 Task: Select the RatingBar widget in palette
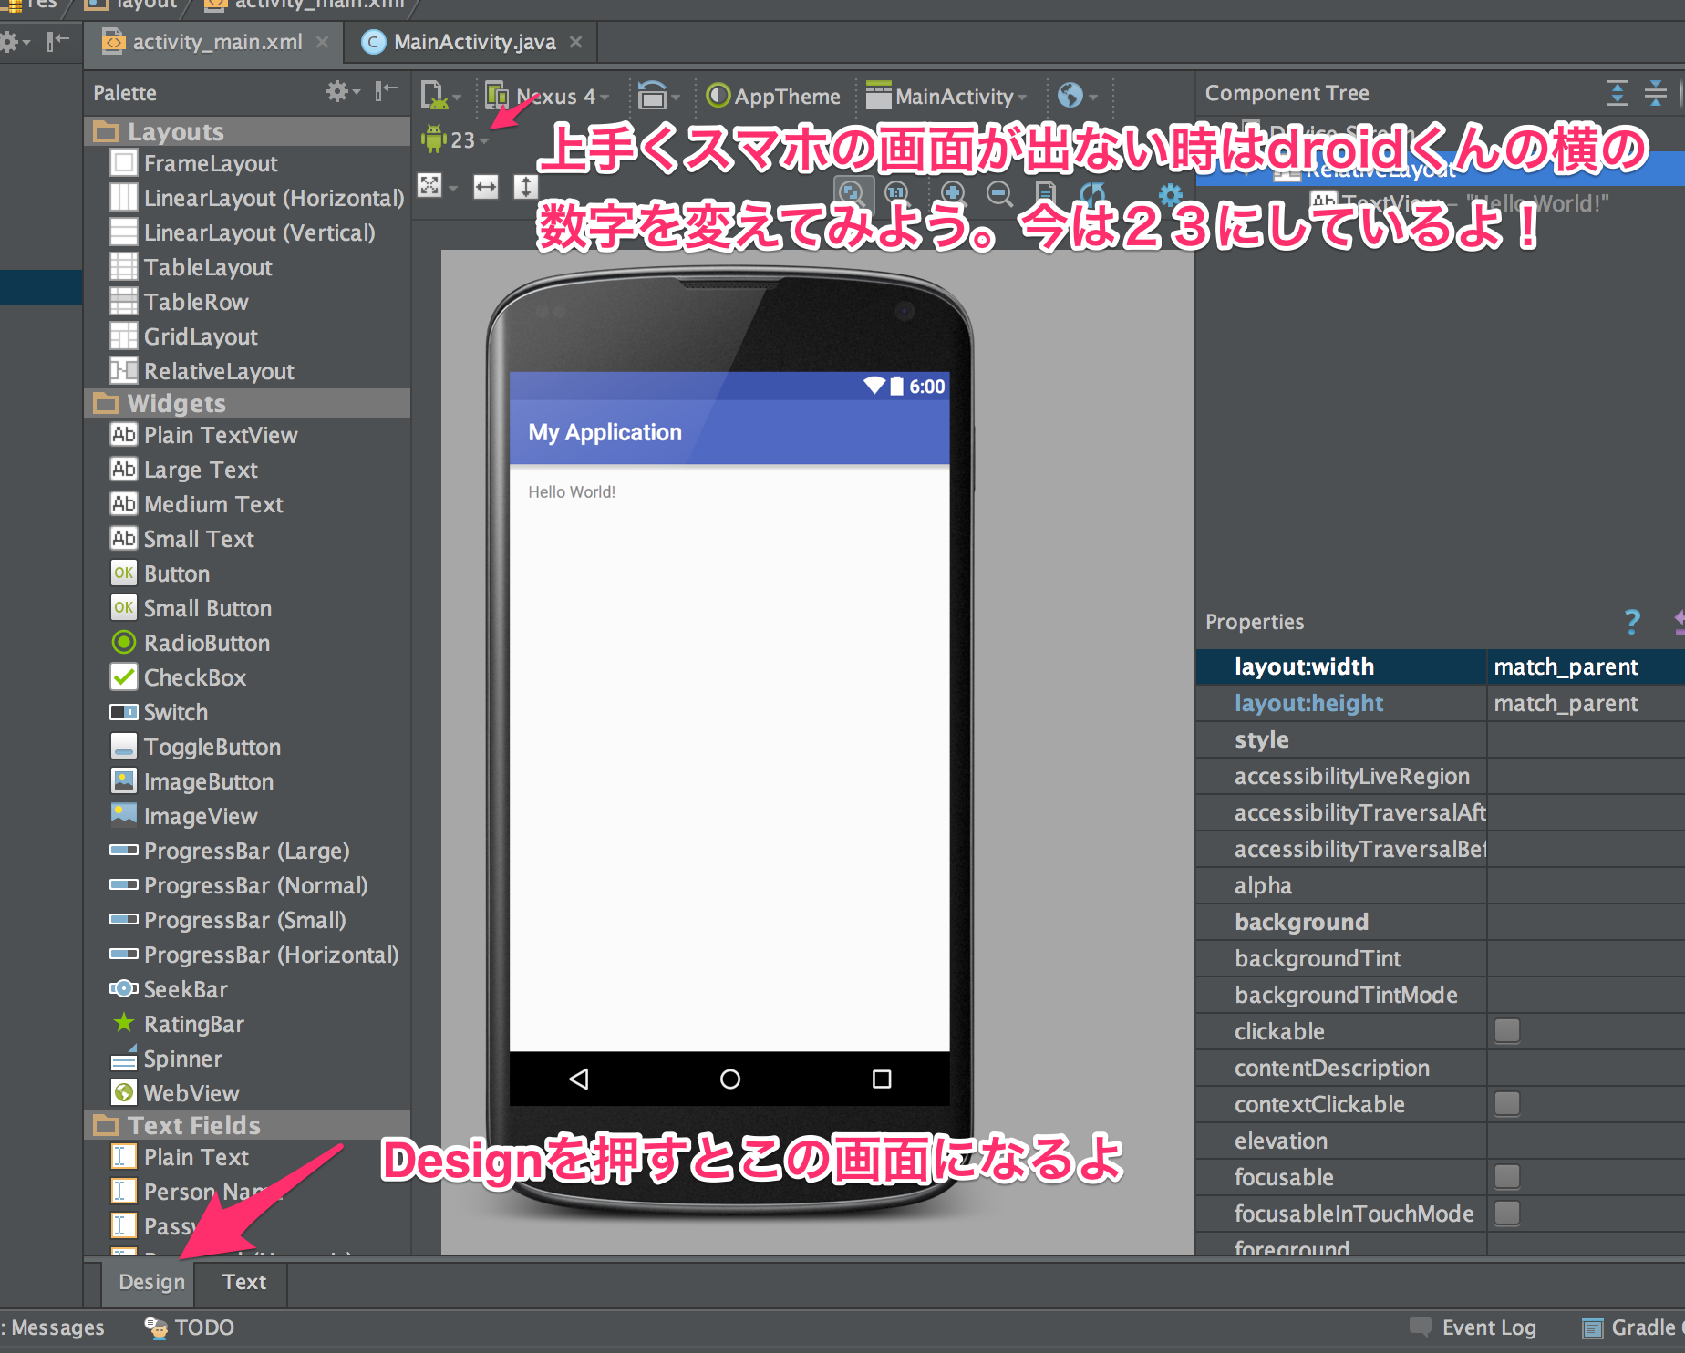[x=178, y=1024]
